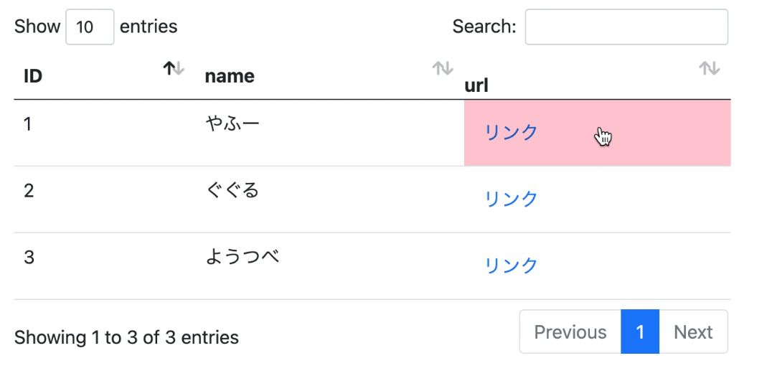762x376 pixels.
Task: Go to the Previous page
Action: click(x=570, y=332)
